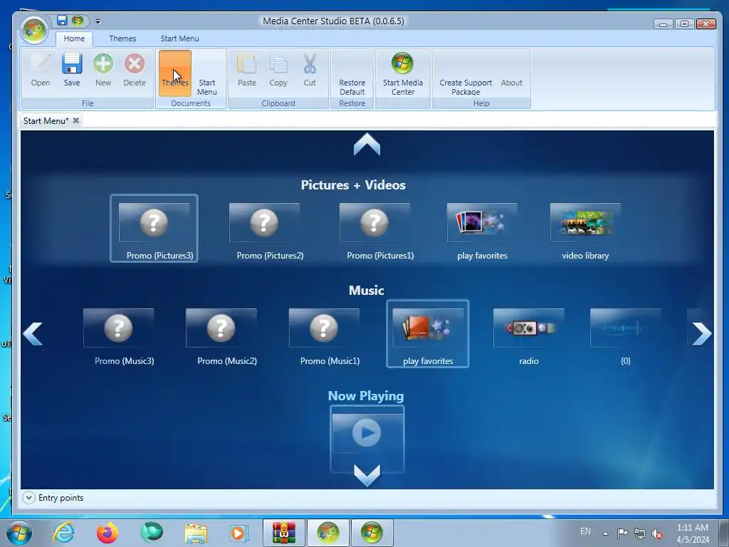Click the muted volume tray icon
This screenshot has width=729, height=547.
tap(657, 533)
